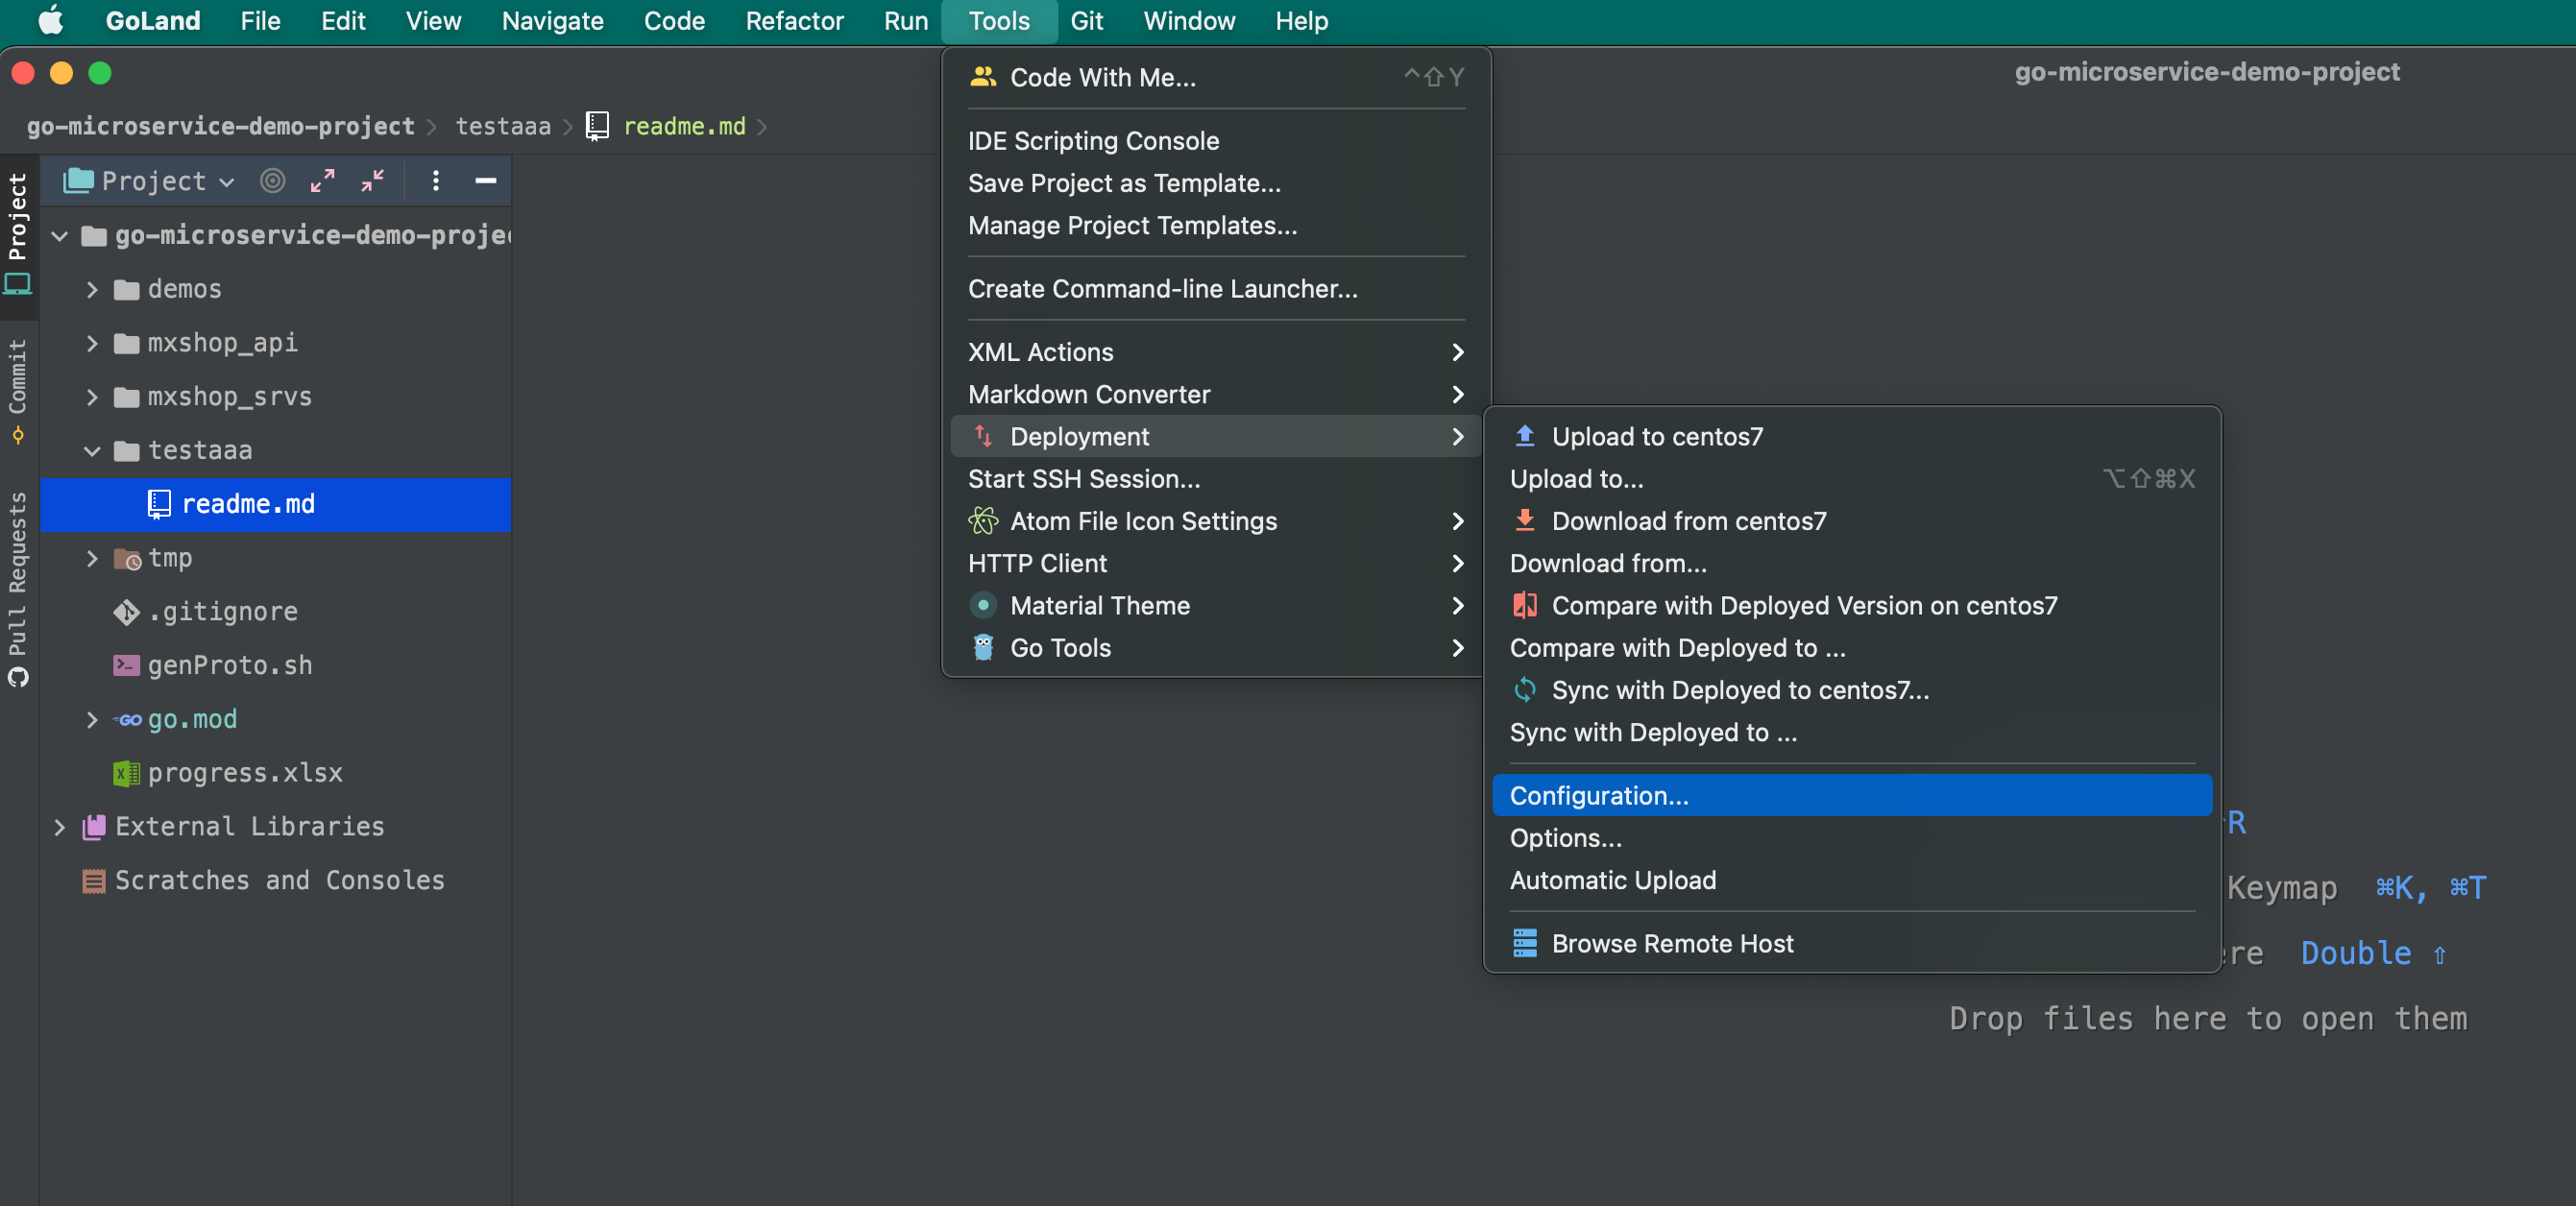Hide the Project panel with the minus icon
This screenshot has width=2576, height=1206.
click(486, 181)
